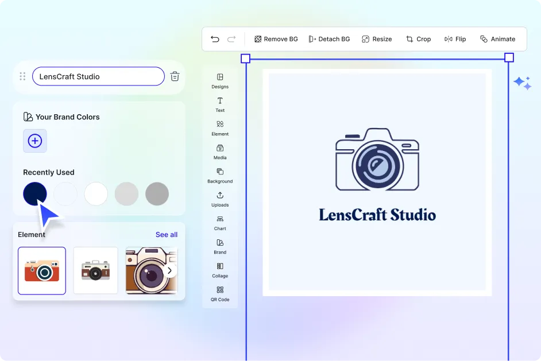Open the QR Code tool

[x=220, y=294]
